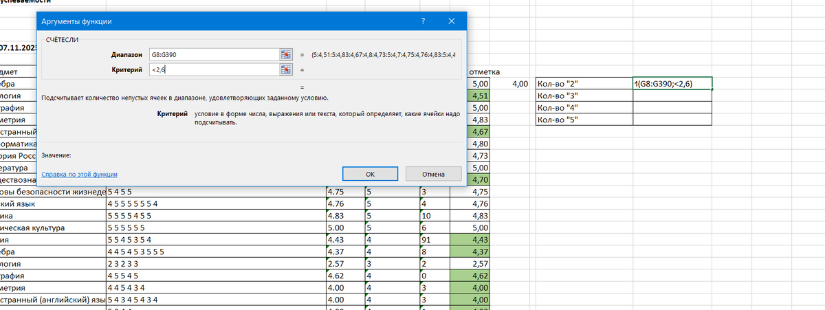825x310 pixels.
Task: Select the странный (английский) язы subject cell
Action: 53,300
